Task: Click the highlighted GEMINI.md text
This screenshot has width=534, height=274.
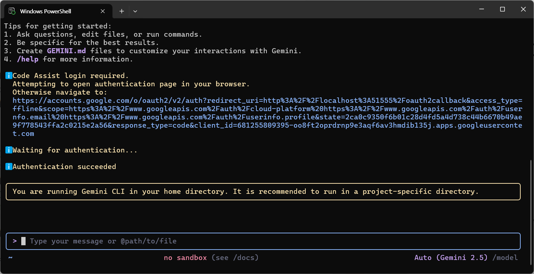Action: click(x=66, y=51)
